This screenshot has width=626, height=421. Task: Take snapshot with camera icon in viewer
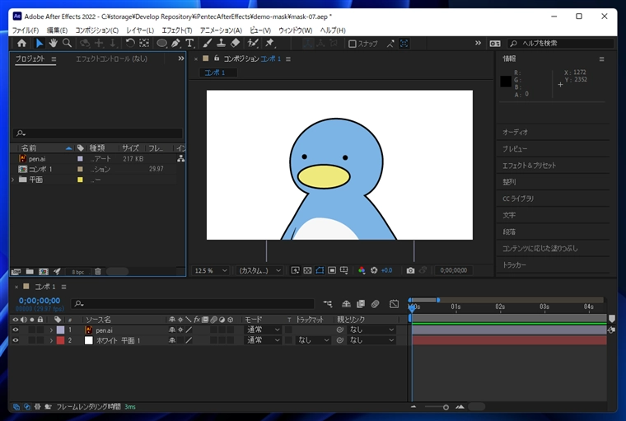[410, 270]
